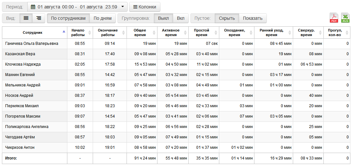Viewport: 353px width, 166px height.
Task: Sort by Общее время column
Action: tap(140, 32)
